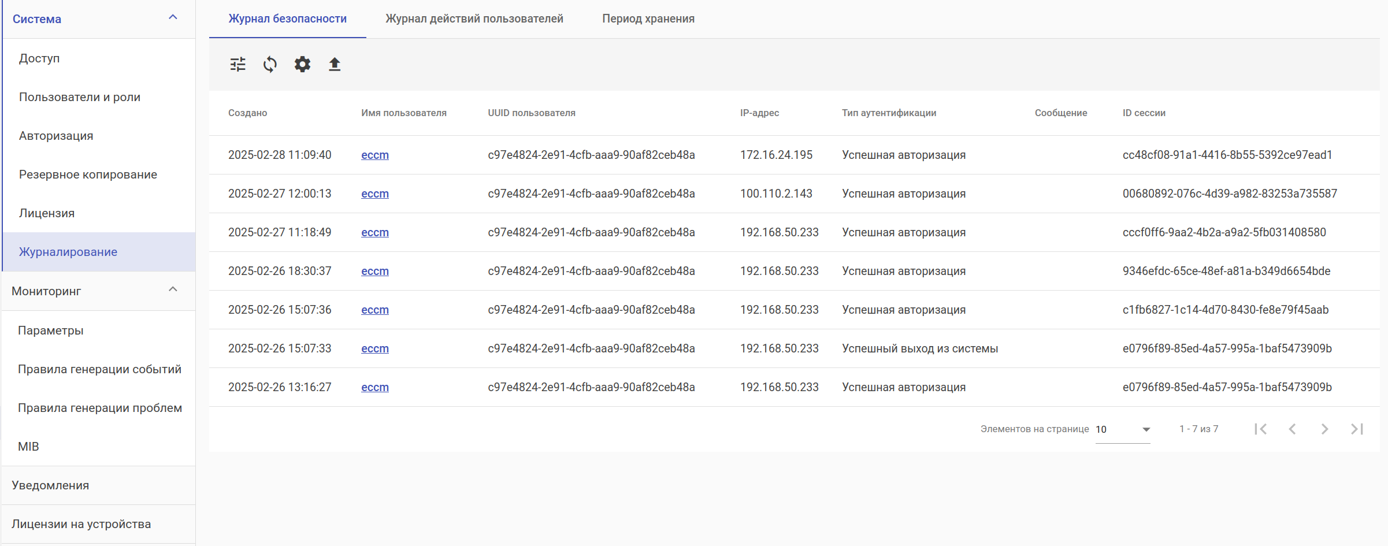1388x546 pixels.
Task: Open Лицензии на устройства section
Action: 81,524
